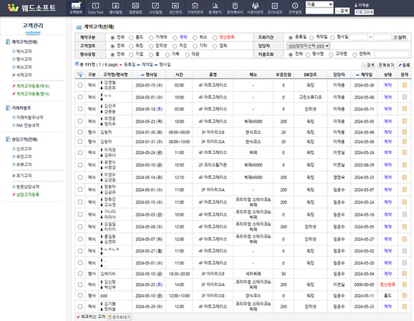Viewport: 414px width, 321px height.
Task: Click the 로그아웃 button
Action: pyautogui.click(x=364, y=12)
